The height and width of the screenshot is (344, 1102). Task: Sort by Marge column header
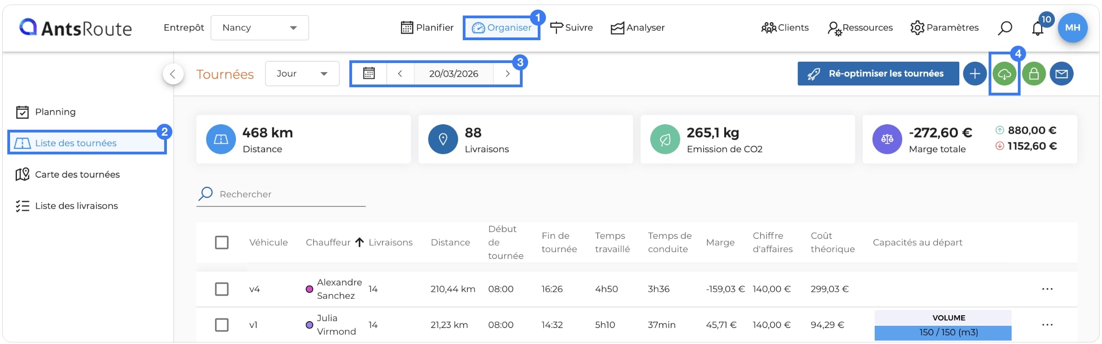click(720, 243)
